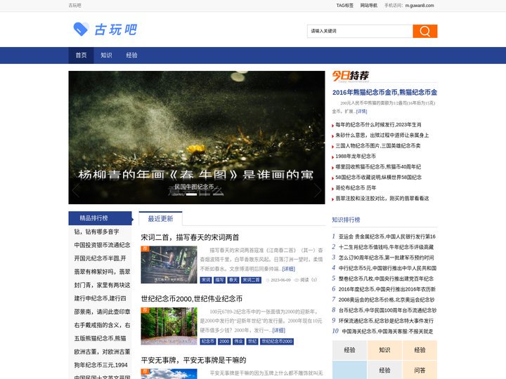Open rank 10 中国海关纪念币 link
Image resolution: width=506 pixels, height=379 pixels.
[387, 331]
